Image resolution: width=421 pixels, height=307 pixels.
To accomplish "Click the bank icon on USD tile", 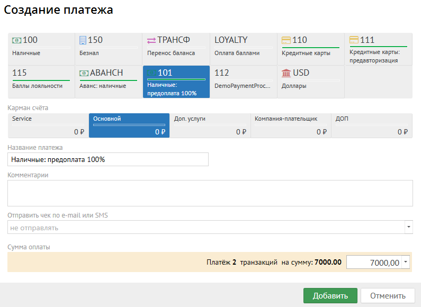I will coord(286,73).
